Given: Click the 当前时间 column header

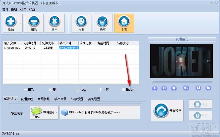Looking at the screenshot, I should pos(106,43).
